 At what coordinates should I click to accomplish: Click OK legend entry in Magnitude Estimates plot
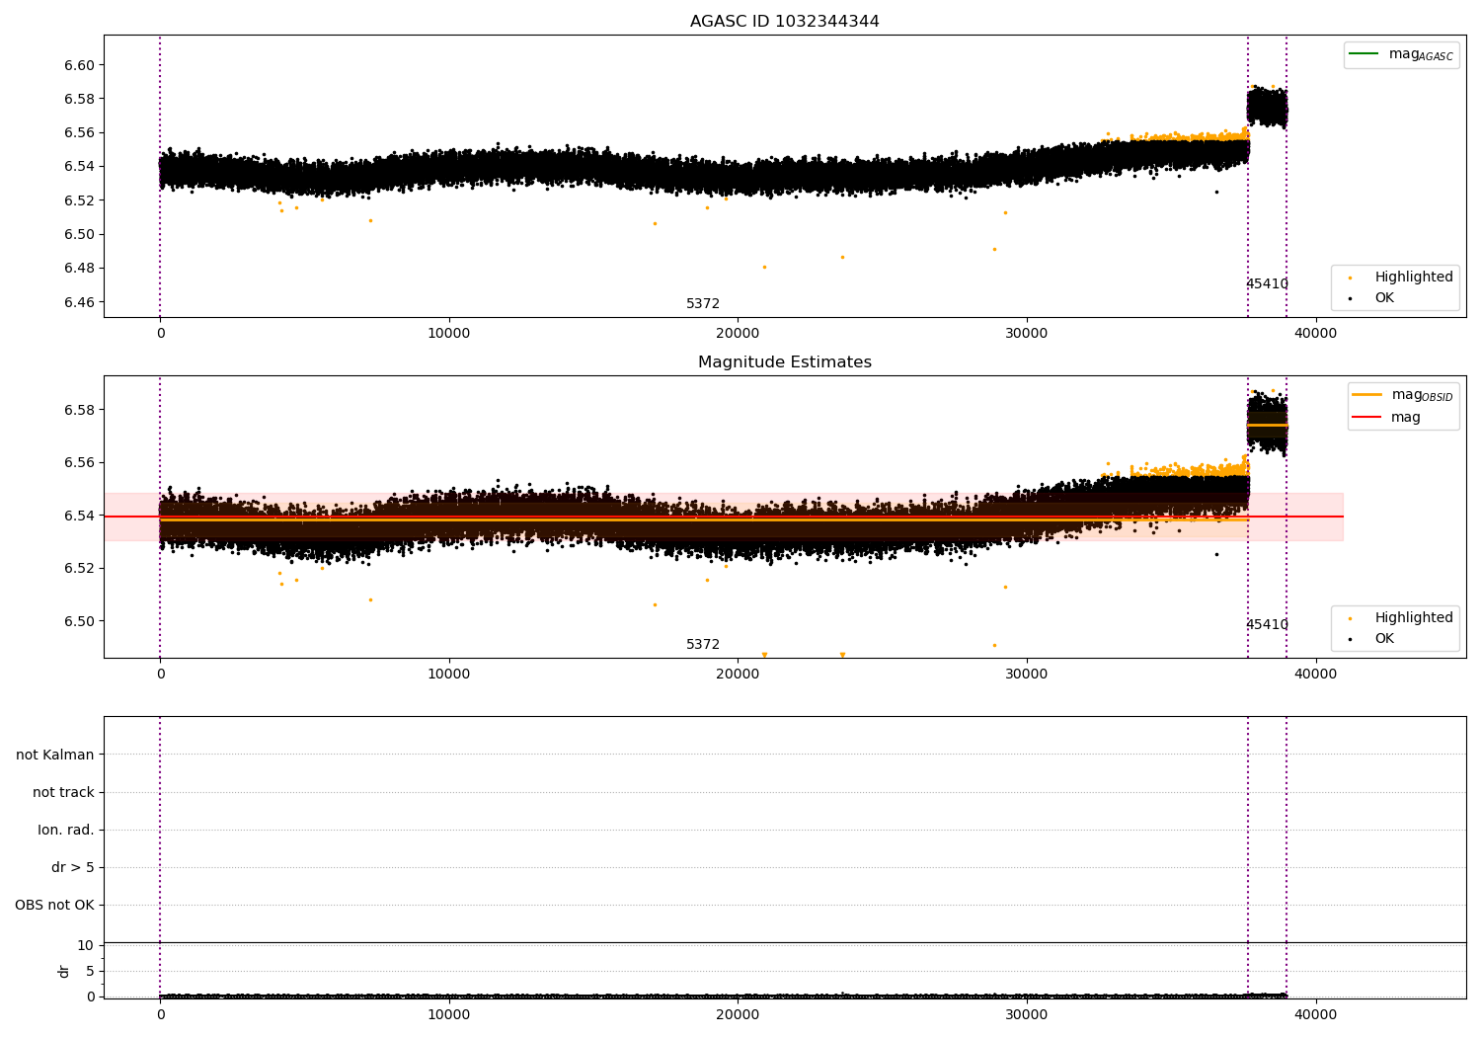click(x=1384, y=638)
